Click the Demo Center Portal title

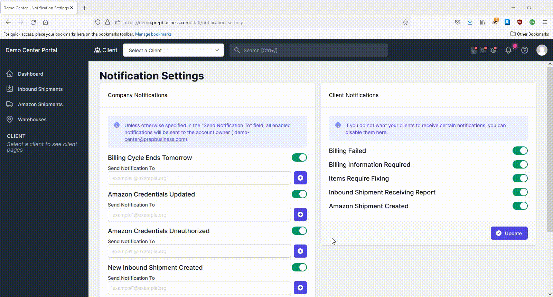[31, 50]
